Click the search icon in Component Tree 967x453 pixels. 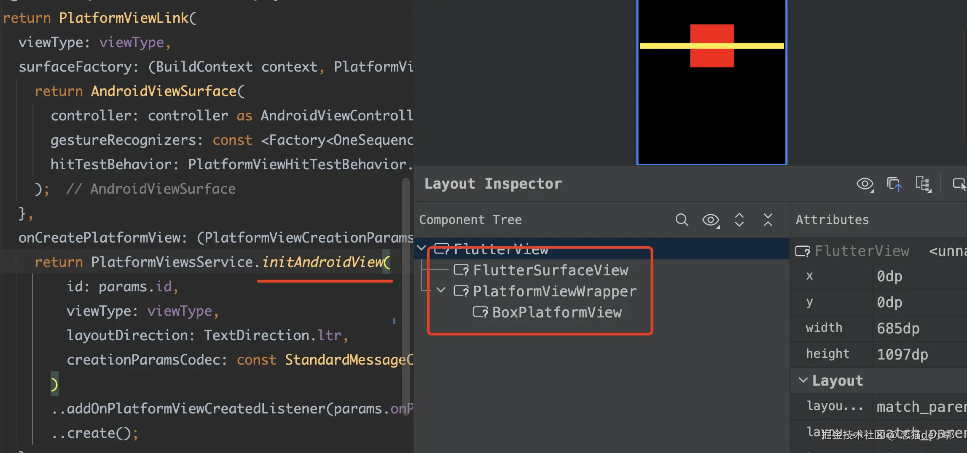[x=682, y=220]
